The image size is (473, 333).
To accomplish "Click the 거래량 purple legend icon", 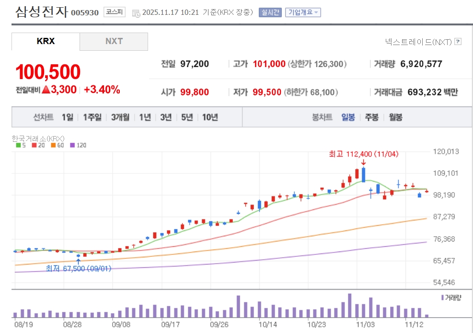I will point(442,298).
